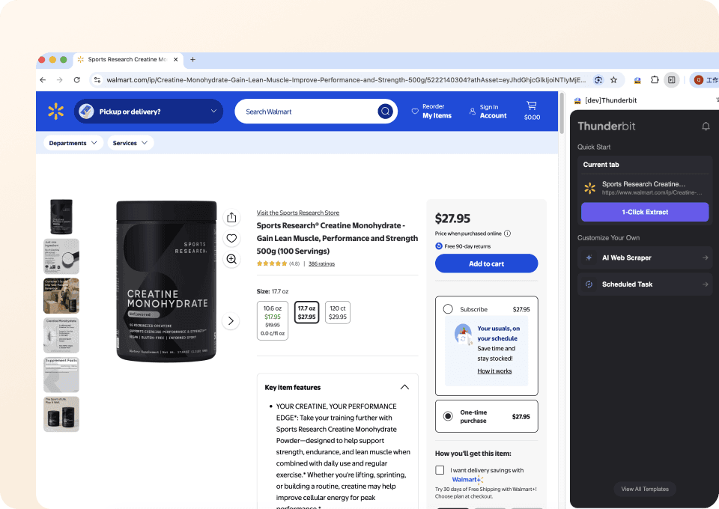The height and width of the screenshot is (509, 719).
Task: Close the Sports Research Creatine tab
Action: pos(175,60)
